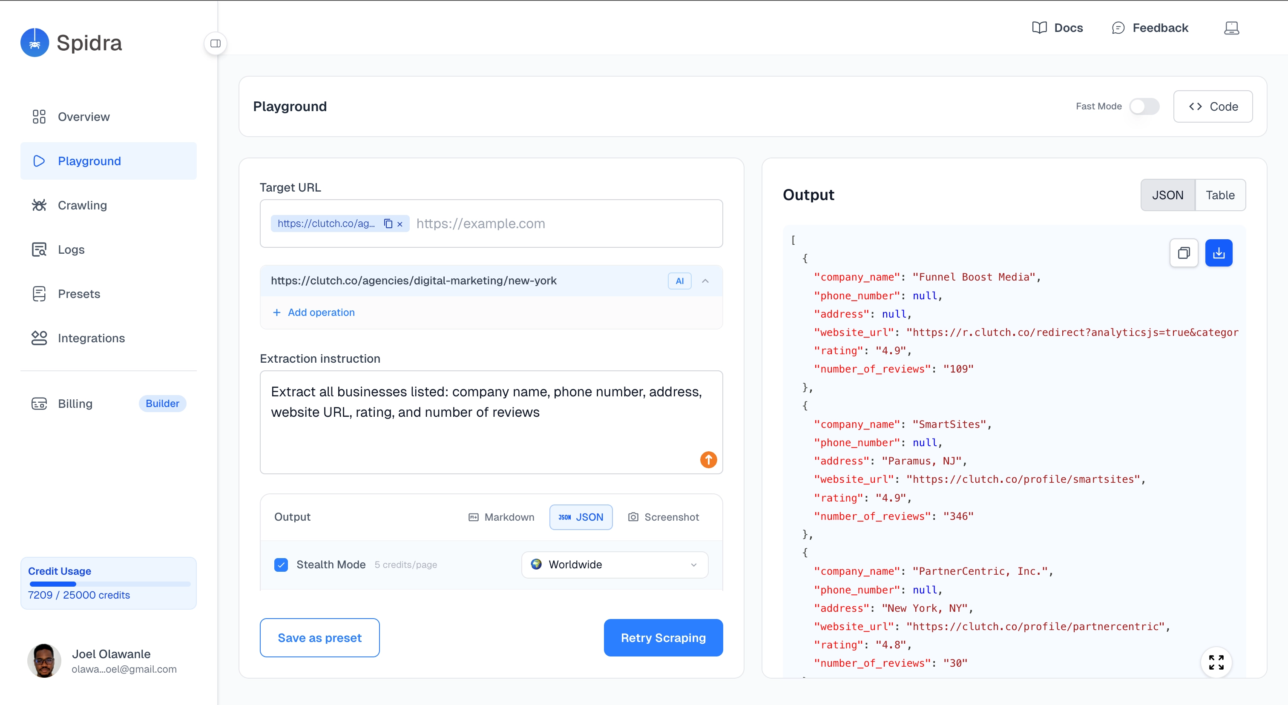Click the Add operation link
The width and height of the screenshot is (1288, 705).
(x=313, y=312)
